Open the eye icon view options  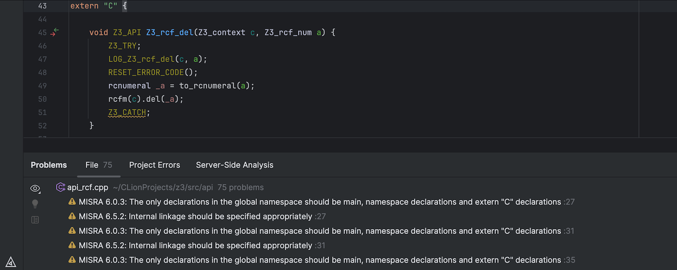[35, 189]
